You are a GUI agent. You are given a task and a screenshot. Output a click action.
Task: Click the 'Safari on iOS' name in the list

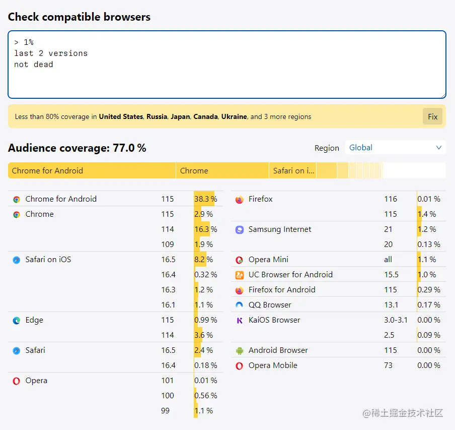48,260
